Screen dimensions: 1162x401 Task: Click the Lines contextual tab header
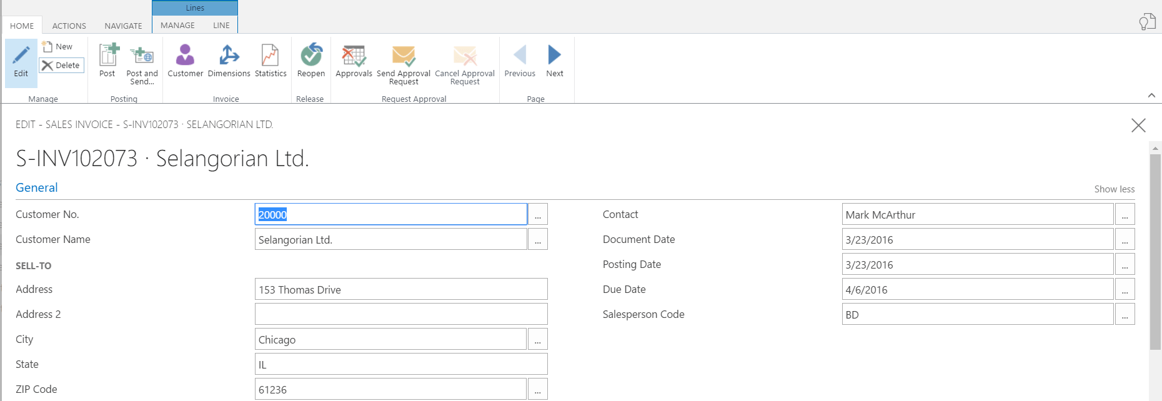pyautogui.click(x=195, y=8)
